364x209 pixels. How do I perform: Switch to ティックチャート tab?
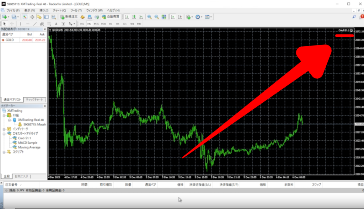[35, 100]
